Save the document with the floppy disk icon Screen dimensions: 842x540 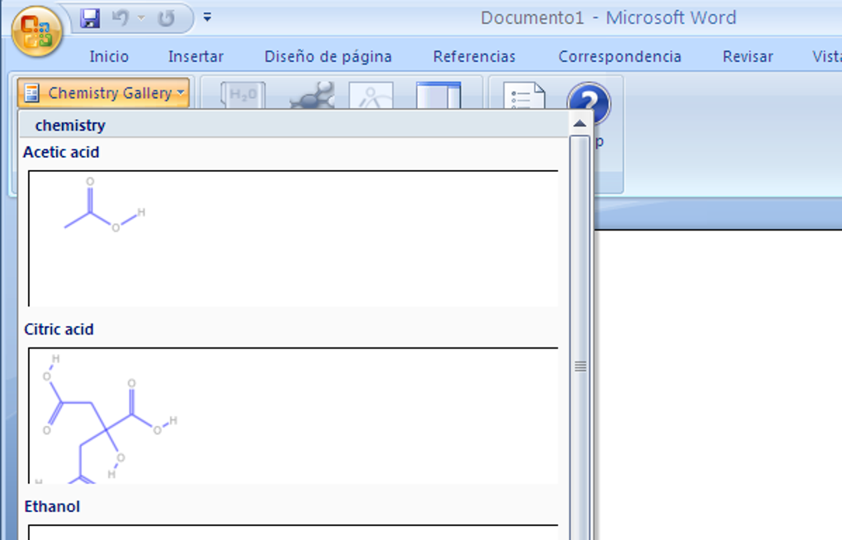(90, 18)
